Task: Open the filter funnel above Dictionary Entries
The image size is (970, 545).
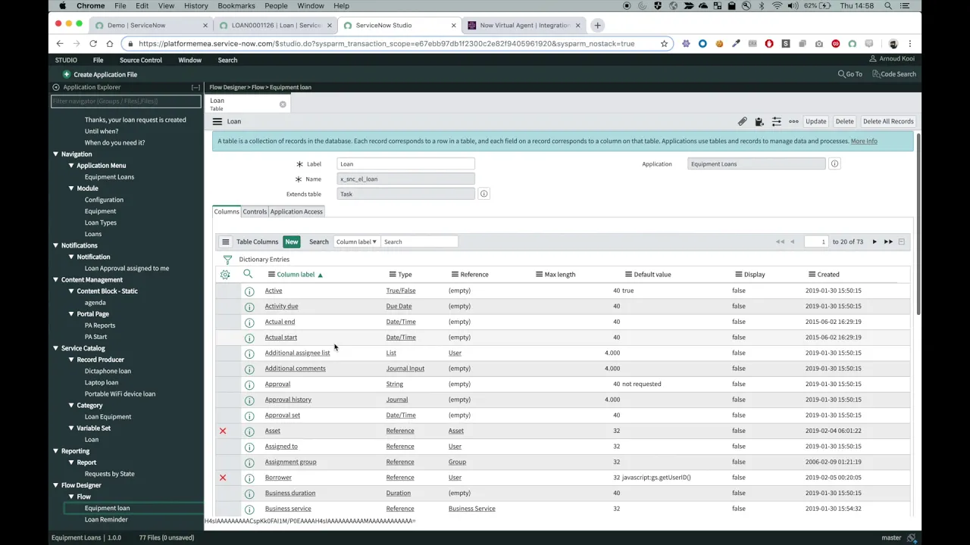Action: point(227,260)
